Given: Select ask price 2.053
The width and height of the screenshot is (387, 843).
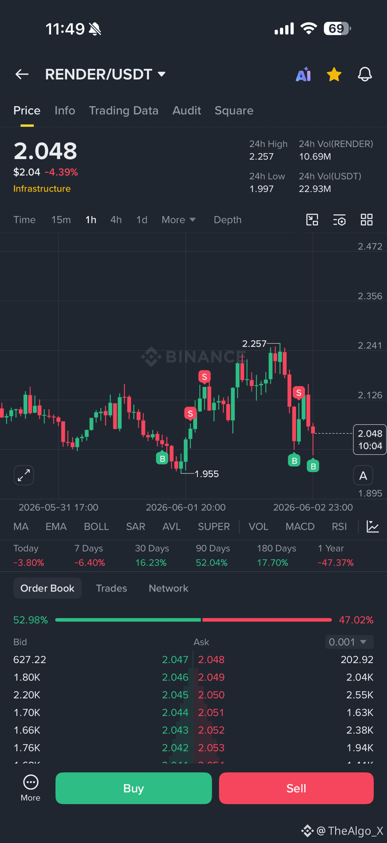Looking at the screenshot, I should tap(211, 748).
